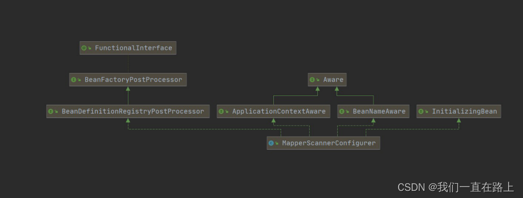
Task: Click the BeanNameAware interface icon
Action: coord(342,111)
